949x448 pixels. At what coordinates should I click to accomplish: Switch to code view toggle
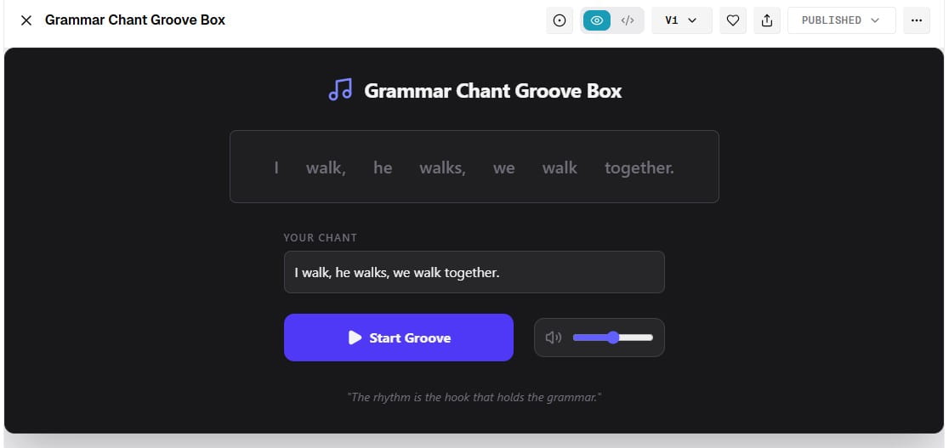628,20
